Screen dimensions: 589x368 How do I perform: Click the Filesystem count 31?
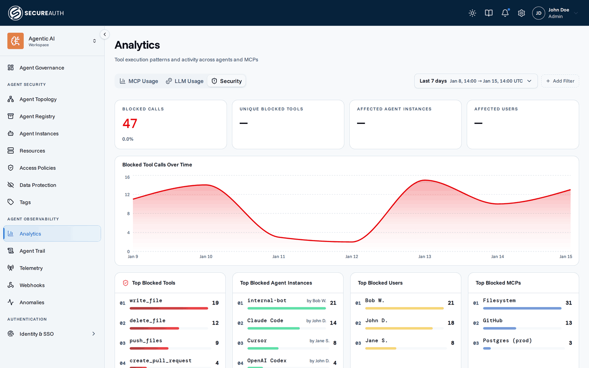569,303
